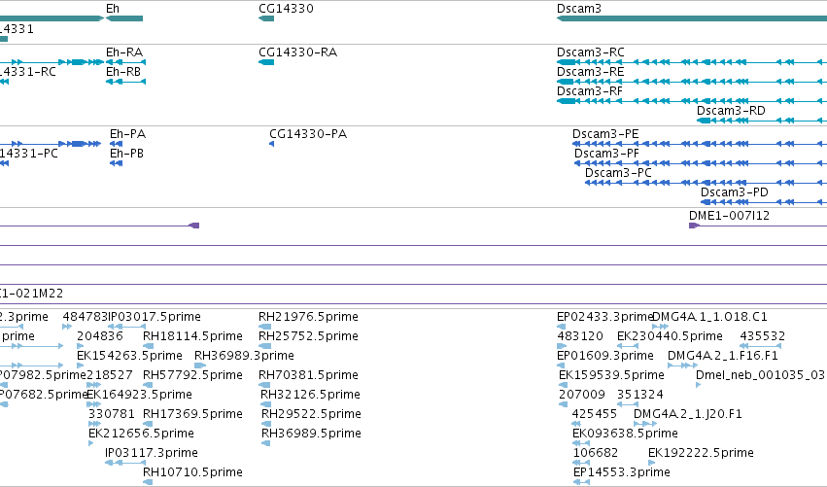Select the EK192222.5prime label
The image size is (827, 487).
coord(701,454)
